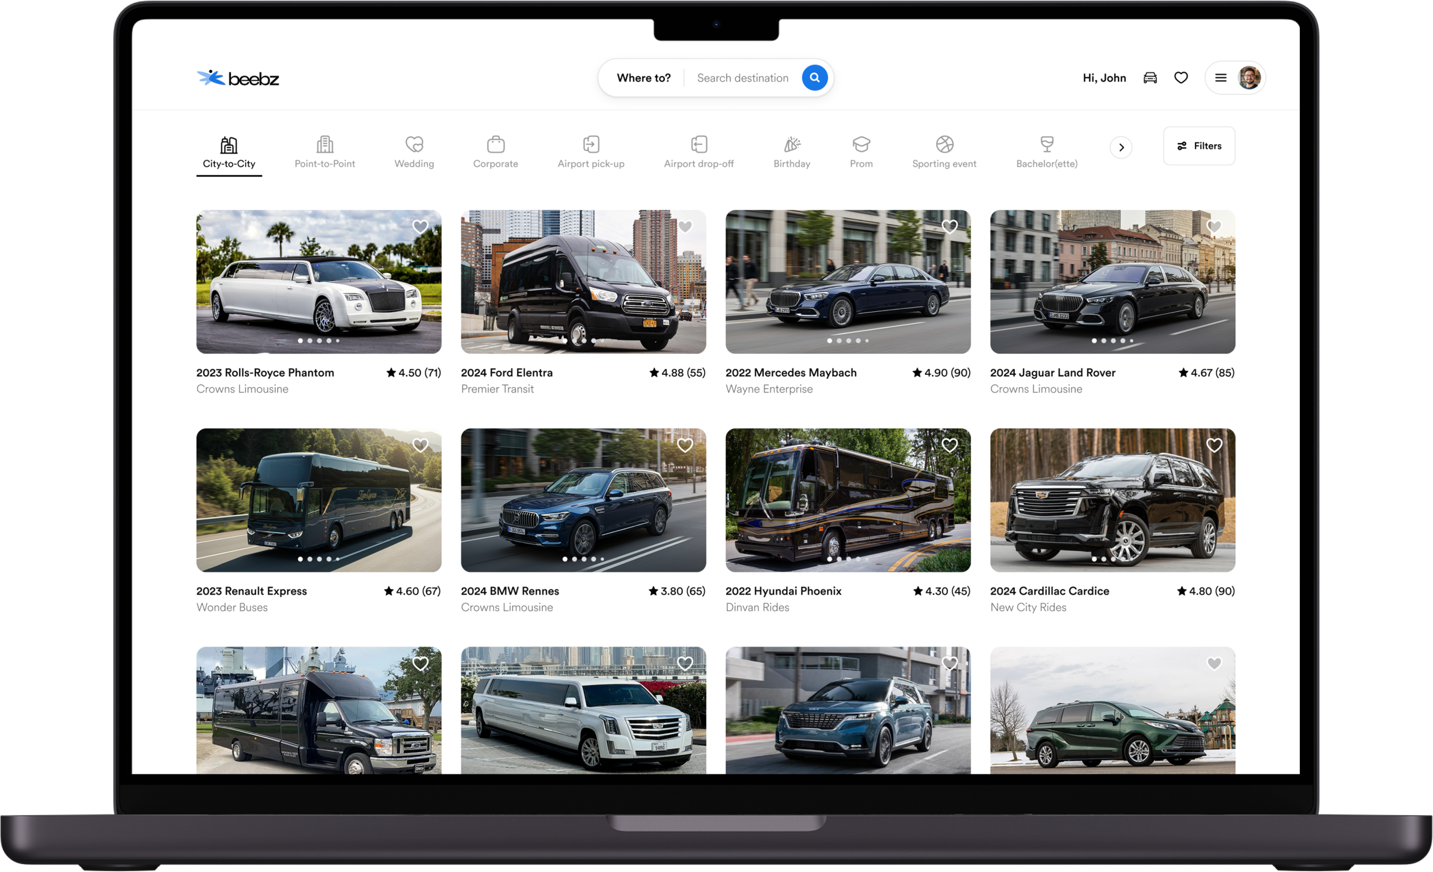Open the Mercedes Maybach photo
Screen dimensions: 1433x872
click(848, 282)
